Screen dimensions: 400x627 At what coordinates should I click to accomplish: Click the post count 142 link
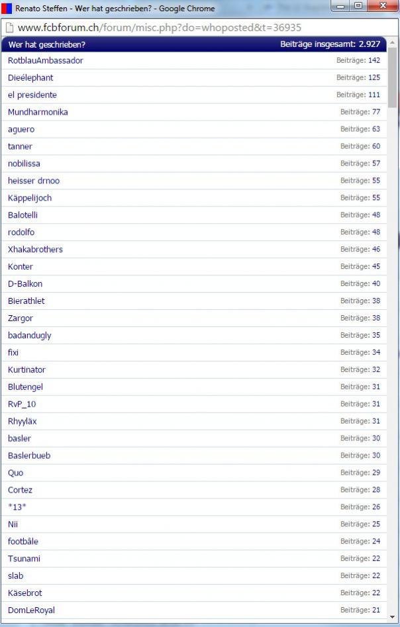pos(374,60)
